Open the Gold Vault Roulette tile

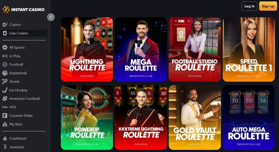195,117
